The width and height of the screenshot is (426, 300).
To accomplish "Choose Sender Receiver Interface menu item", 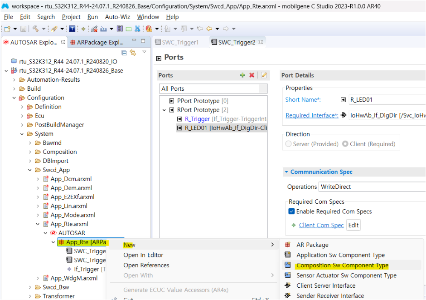I will pyautogui.click(x=330, y=295).
